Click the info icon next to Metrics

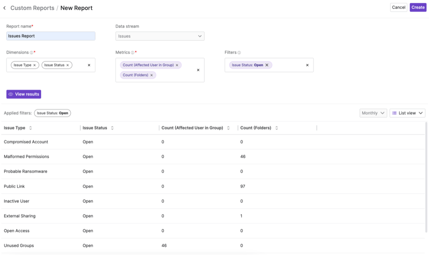(133, 53)
